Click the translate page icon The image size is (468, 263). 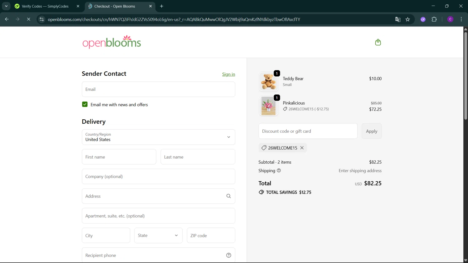398,19
